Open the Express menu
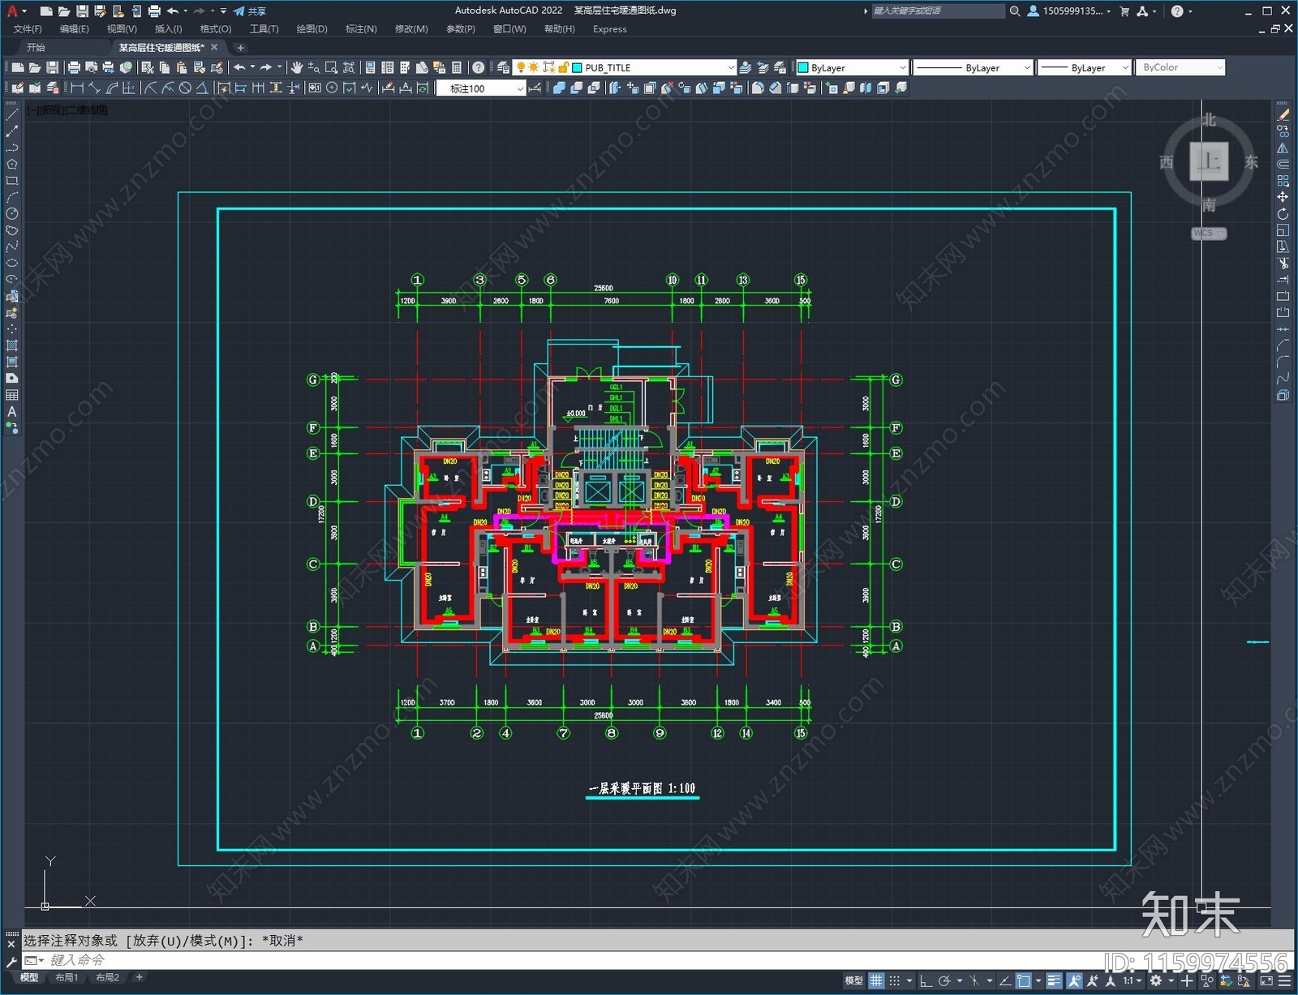The width and height of the screenshot is (1298, 995). tap(609, 28)
